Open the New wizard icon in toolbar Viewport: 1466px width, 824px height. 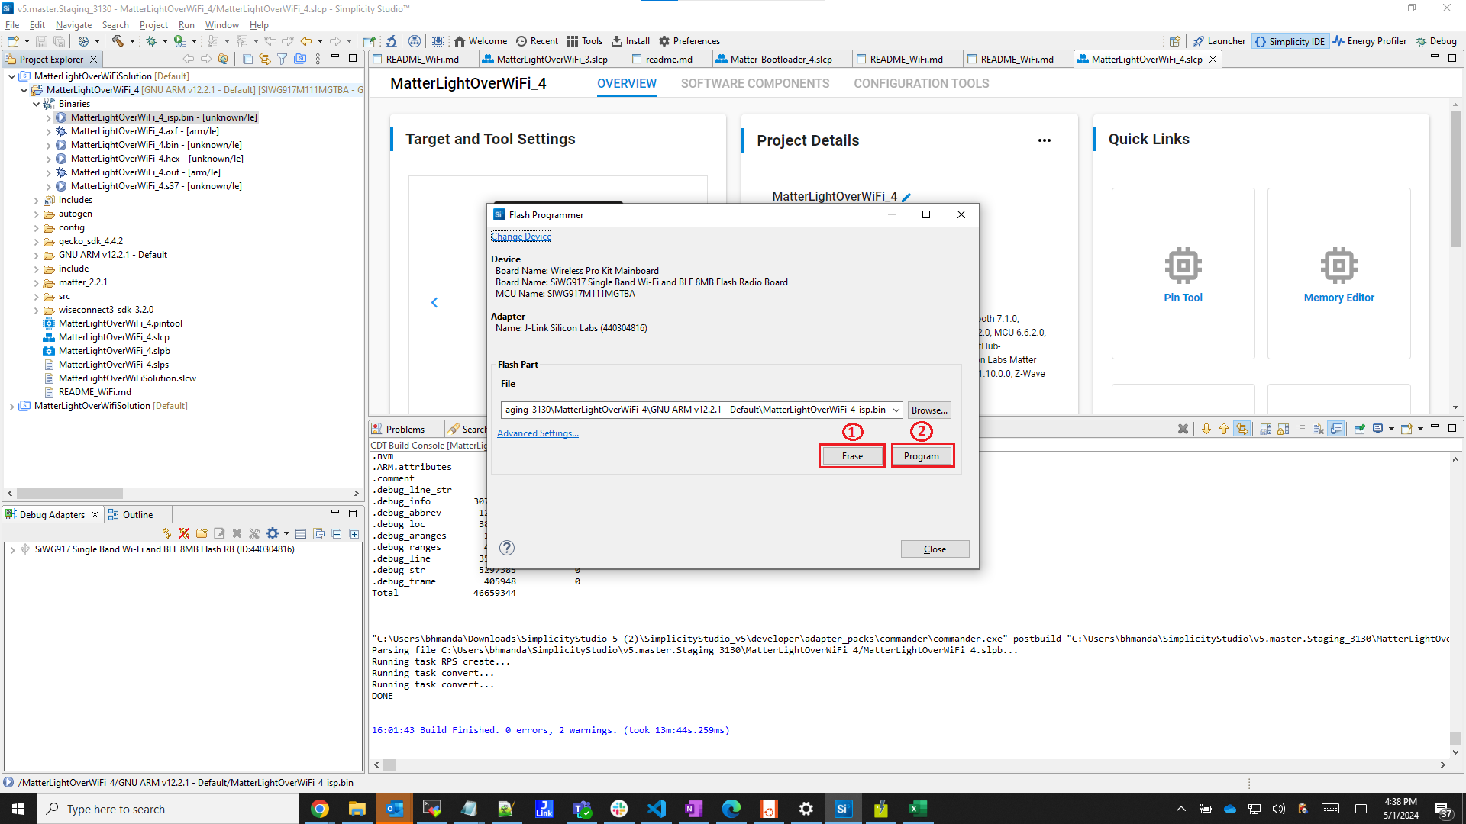[13, 41]
